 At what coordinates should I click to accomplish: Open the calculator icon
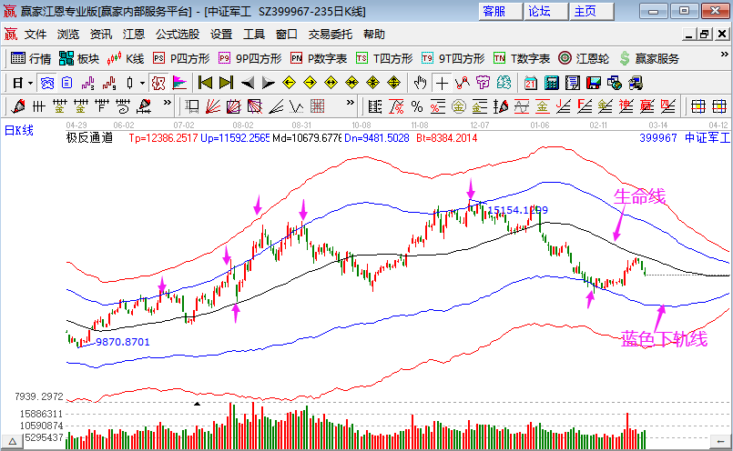click(552, 83)
